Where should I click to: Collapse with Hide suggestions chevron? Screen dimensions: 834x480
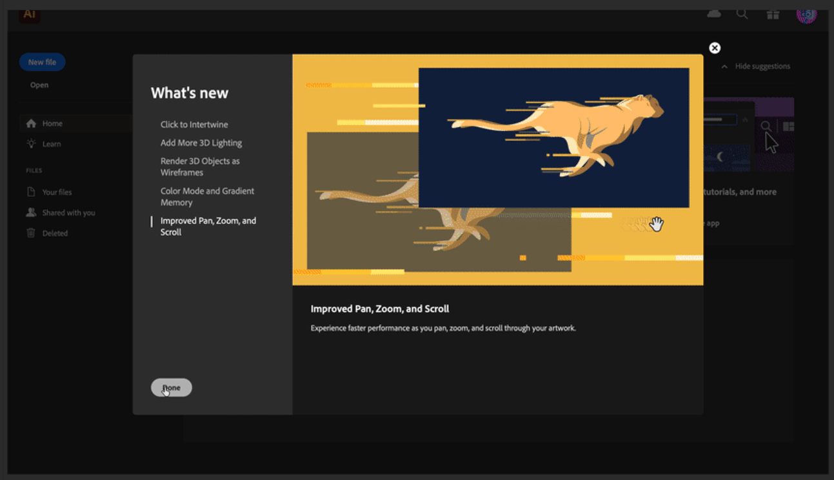click(724, 66)
